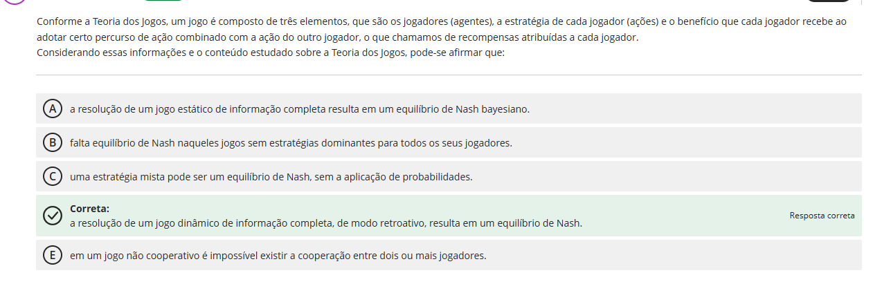This screenshot has width=873, height=284.
Task: Select the answer about estratégias dominantes
Action: (291, 143)
